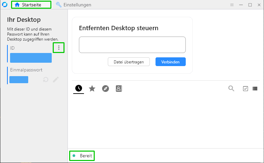Click the blurred ID value
This screenshot has height=163, width=264.
[31, 58]
